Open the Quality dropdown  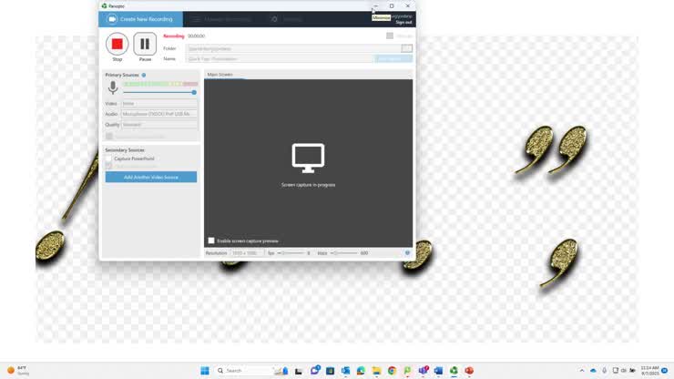tap(159, 125)
